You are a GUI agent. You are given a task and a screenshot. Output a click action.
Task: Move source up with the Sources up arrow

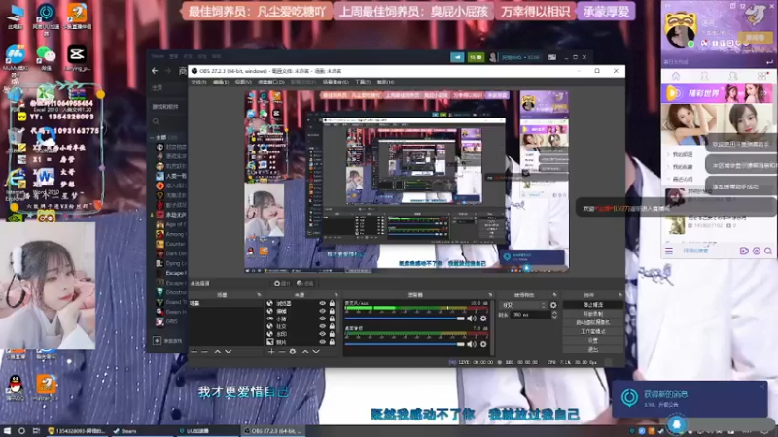[305, 352]
